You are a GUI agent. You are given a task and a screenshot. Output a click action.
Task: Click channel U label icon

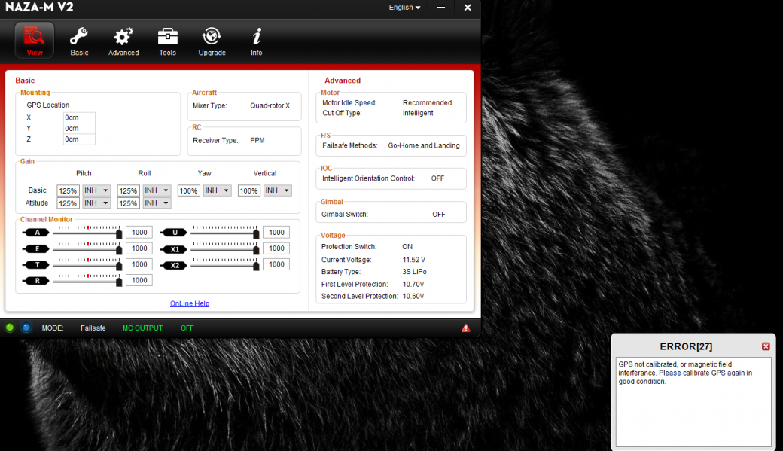point(173,232)
